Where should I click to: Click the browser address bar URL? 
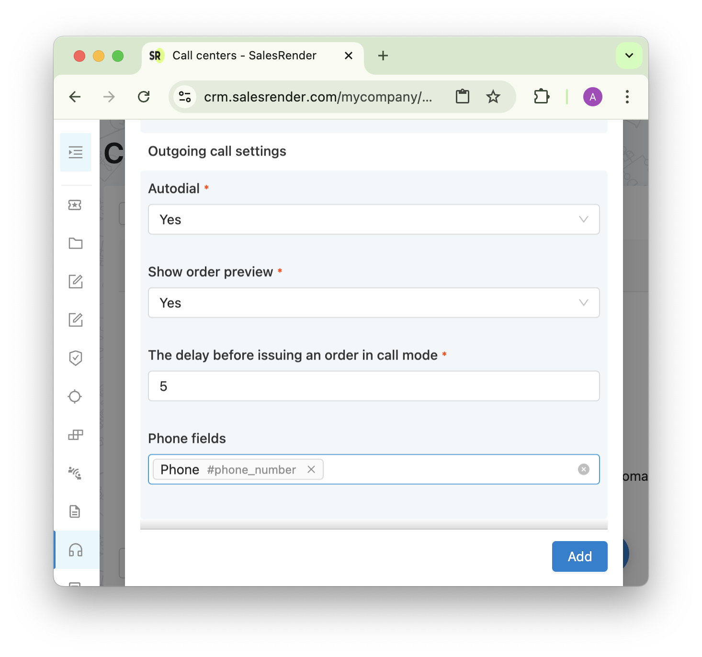click(x=318, y=97)
